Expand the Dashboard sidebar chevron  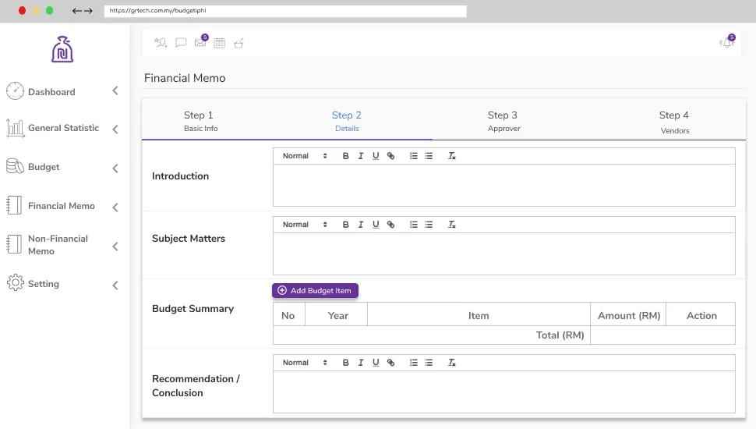[x=115, y=90]
